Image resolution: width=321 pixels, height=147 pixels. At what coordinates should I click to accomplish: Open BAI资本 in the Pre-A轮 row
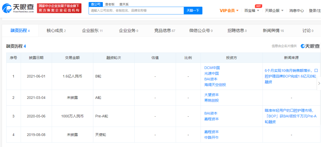tap(211, 113)
